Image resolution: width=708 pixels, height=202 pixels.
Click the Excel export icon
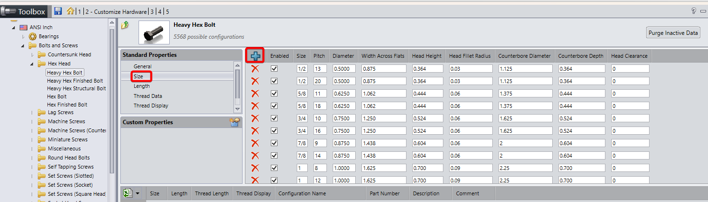point(128,193)
